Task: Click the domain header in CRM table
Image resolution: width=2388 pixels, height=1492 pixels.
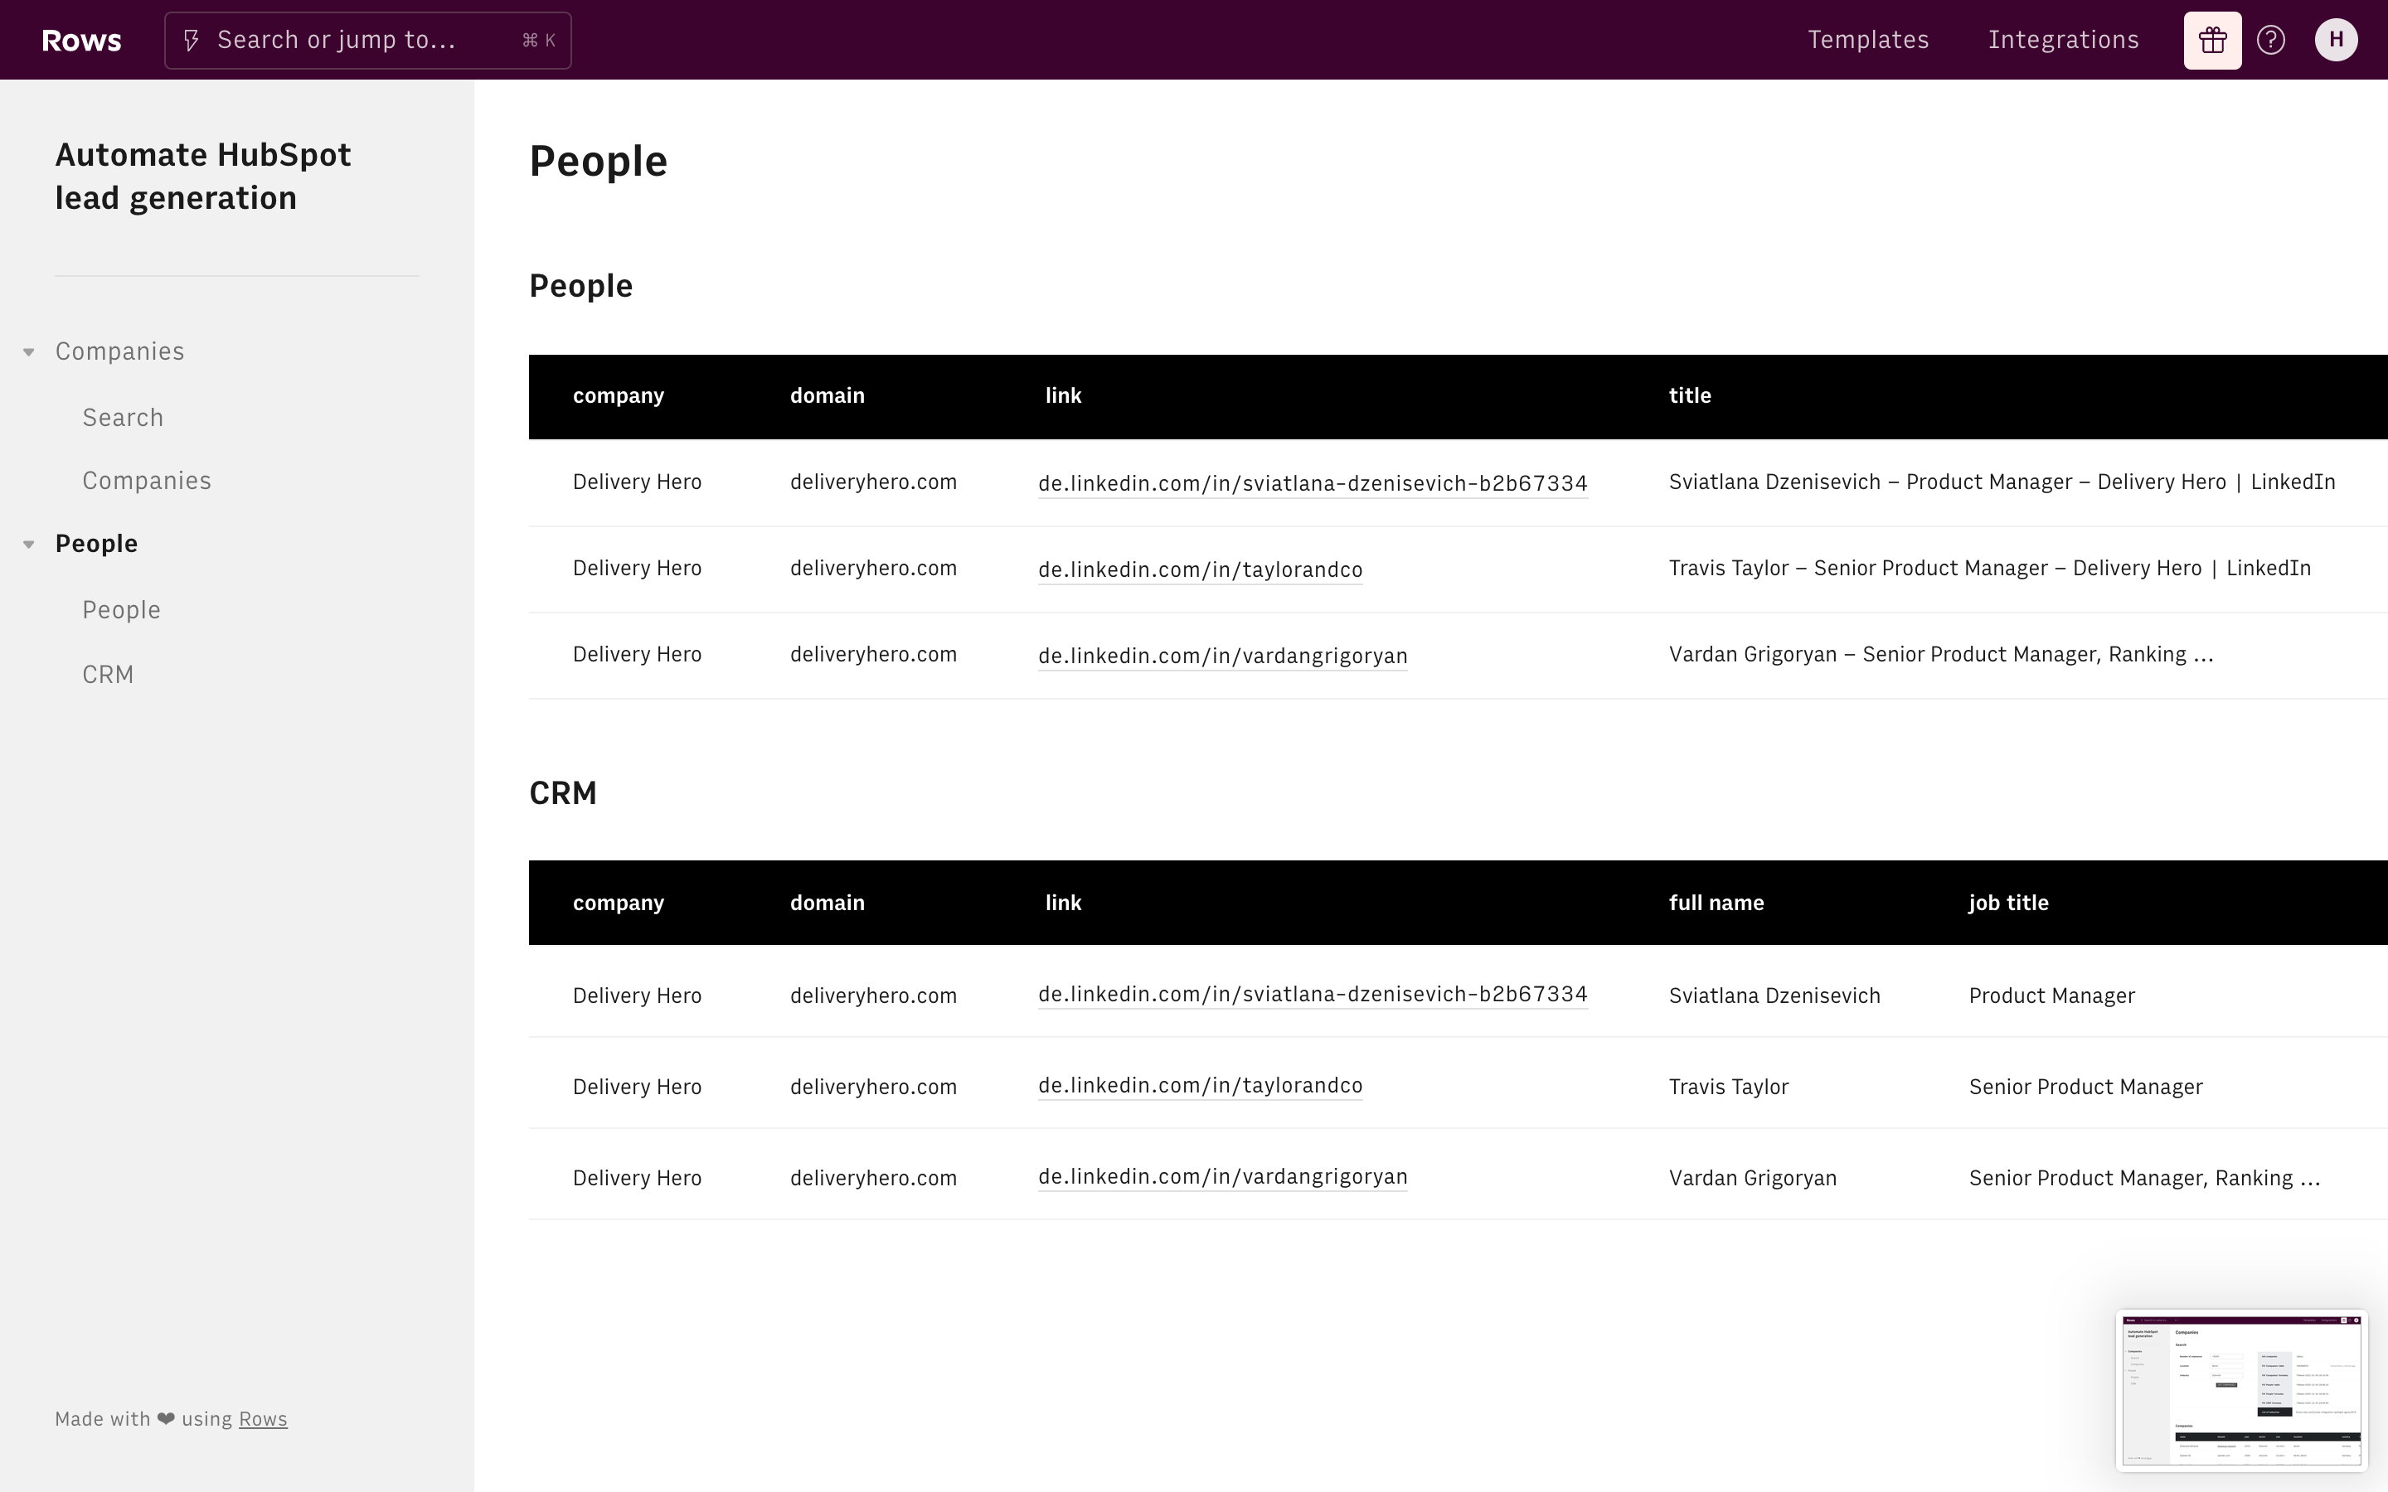Action: coord(827,903)
